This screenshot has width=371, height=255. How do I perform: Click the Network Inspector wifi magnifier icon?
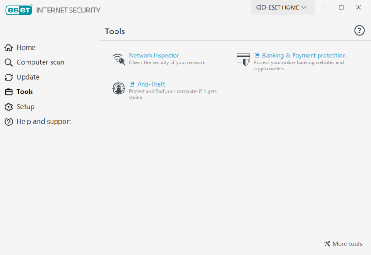click(x=119, y=59)
